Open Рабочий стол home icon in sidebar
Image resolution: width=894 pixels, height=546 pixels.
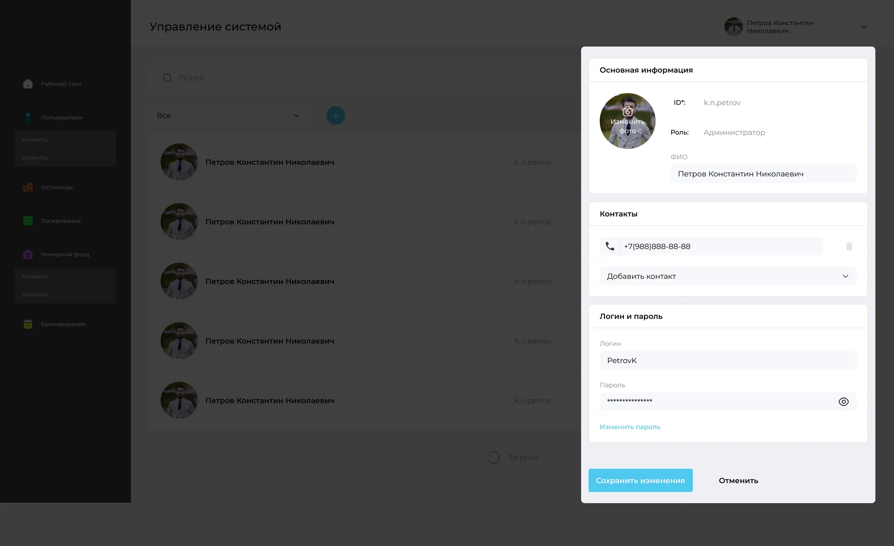pos(28,84)
